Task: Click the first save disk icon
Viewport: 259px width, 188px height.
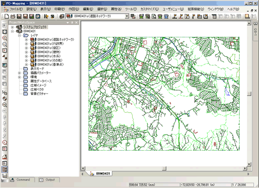Action: (x=19, y=16)
